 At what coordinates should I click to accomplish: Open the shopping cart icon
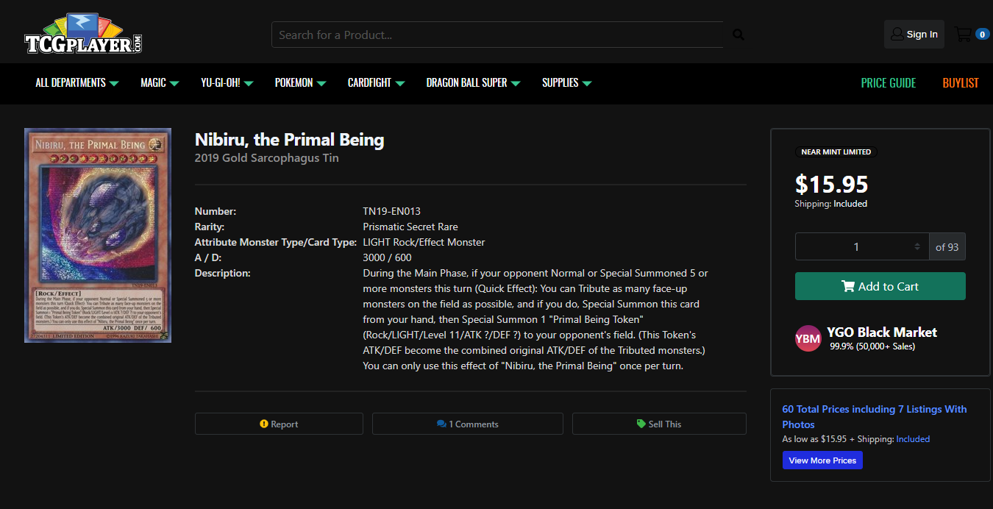962,34
